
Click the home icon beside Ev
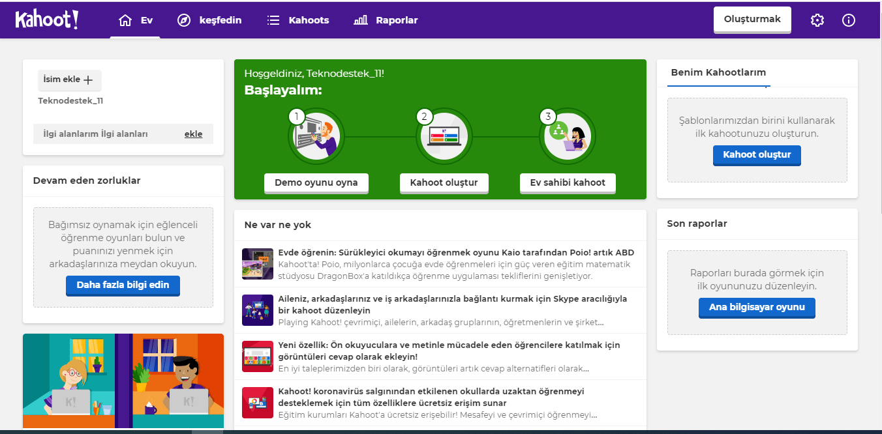(125, 20)
